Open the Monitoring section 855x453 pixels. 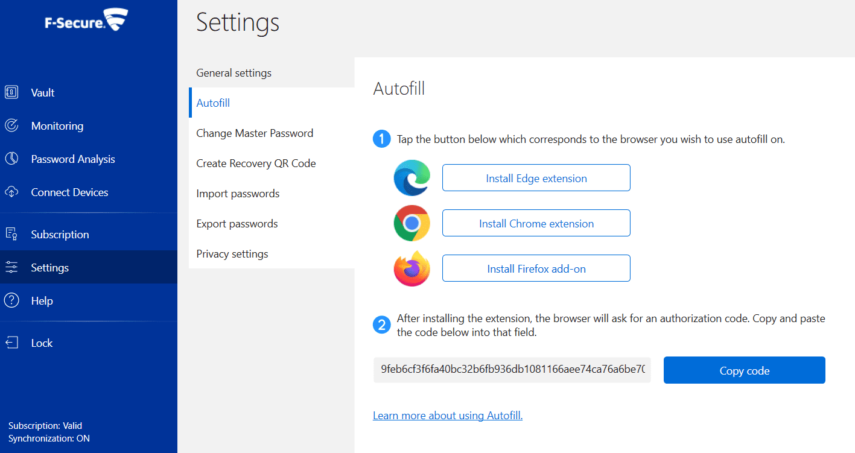[x=89, y=125]
